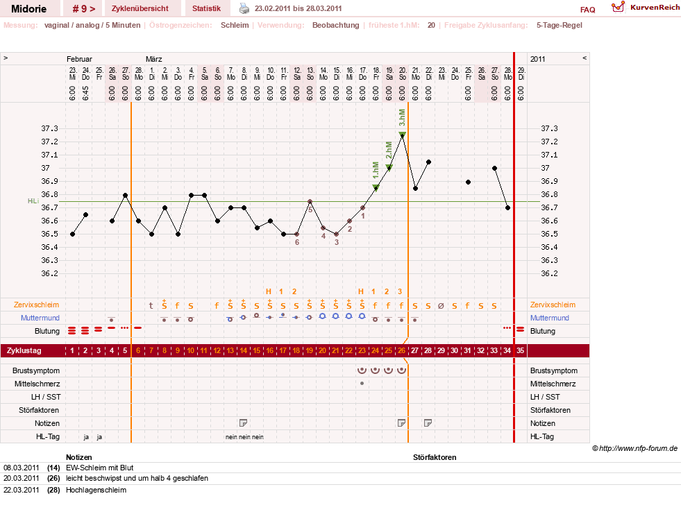Go to previous cycle with left '>' arrow
Screen dimensions: 681x512
[x=6, y=58]
